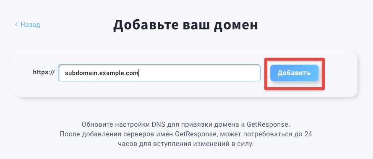
Task: Click the https:// prefix label
Action: point(44,72)
